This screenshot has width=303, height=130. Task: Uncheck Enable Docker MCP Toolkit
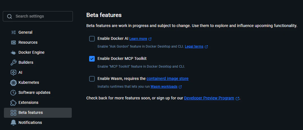pos(92,59)
